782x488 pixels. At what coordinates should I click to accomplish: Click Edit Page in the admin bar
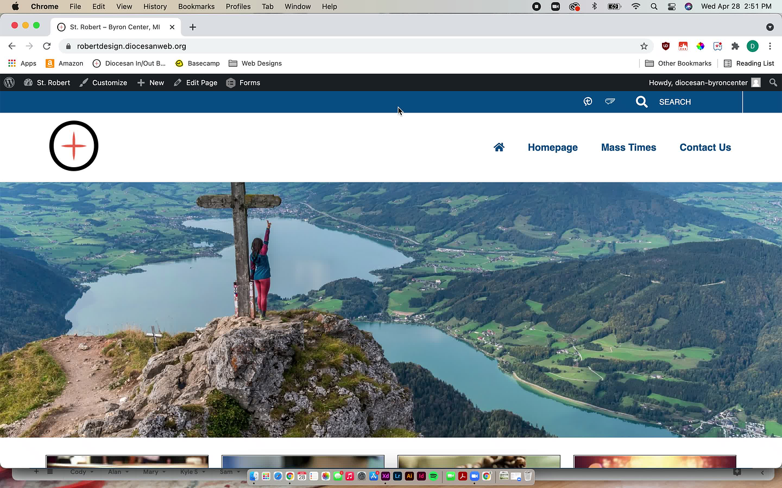(x=195, y=83)
